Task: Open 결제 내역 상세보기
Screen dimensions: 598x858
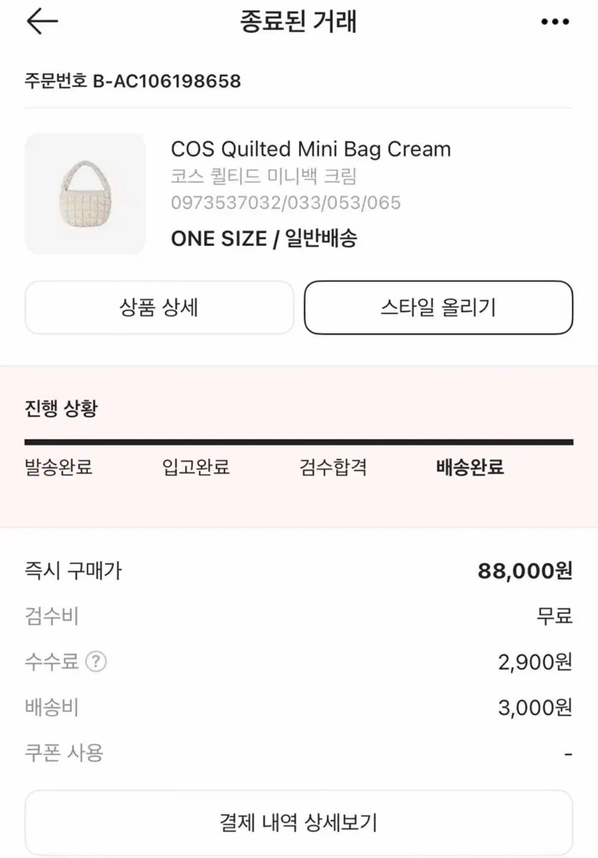Action: (x=298, y=822)
